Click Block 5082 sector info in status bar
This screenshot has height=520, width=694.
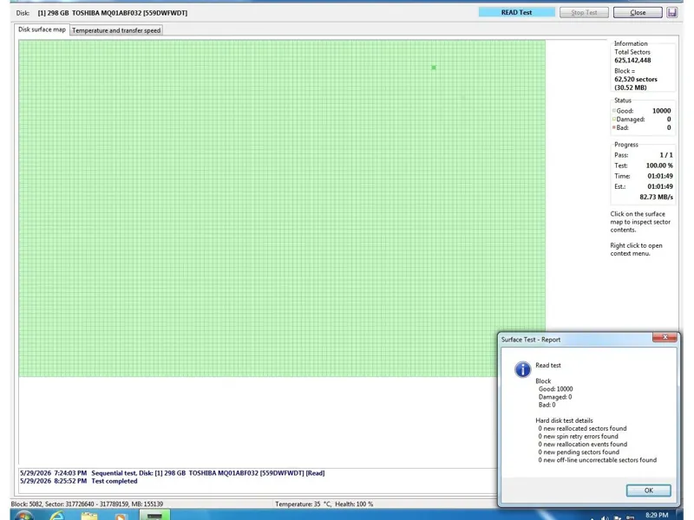(87, 504)
